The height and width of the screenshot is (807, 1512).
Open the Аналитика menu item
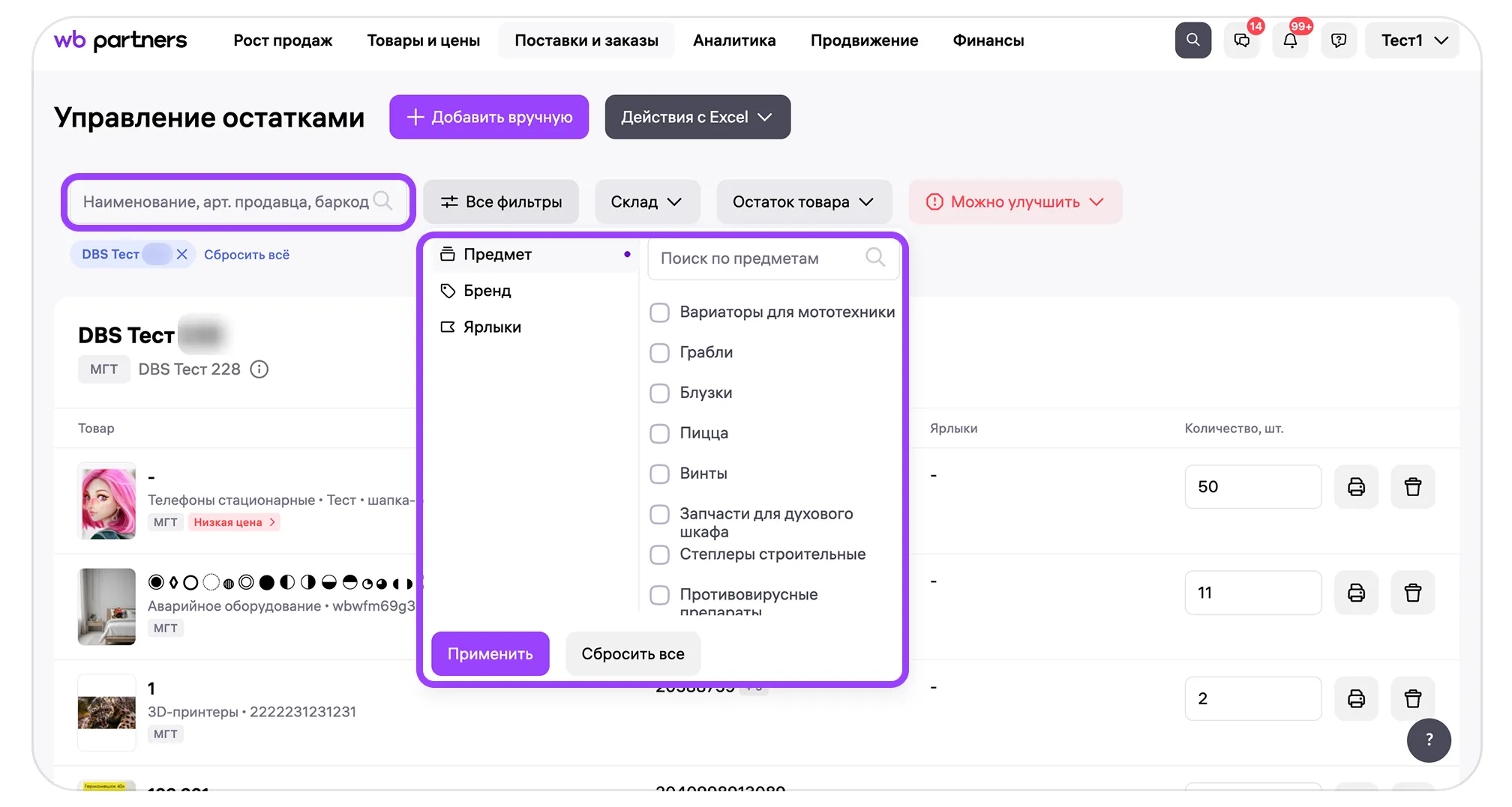[x=734, y=40]
